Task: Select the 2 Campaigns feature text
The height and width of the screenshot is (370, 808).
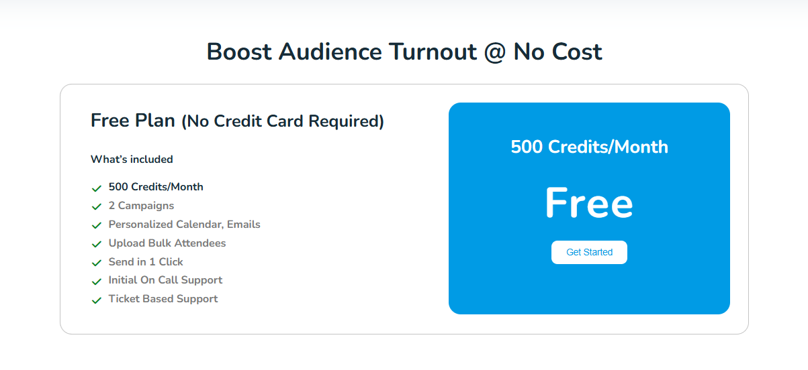Action: (x=141, y=206)
